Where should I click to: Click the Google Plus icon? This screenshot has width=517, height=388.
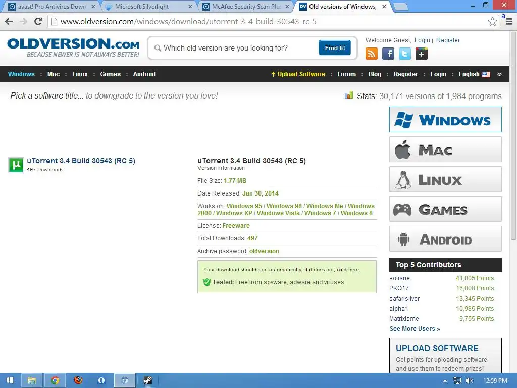tap(422, 54)
